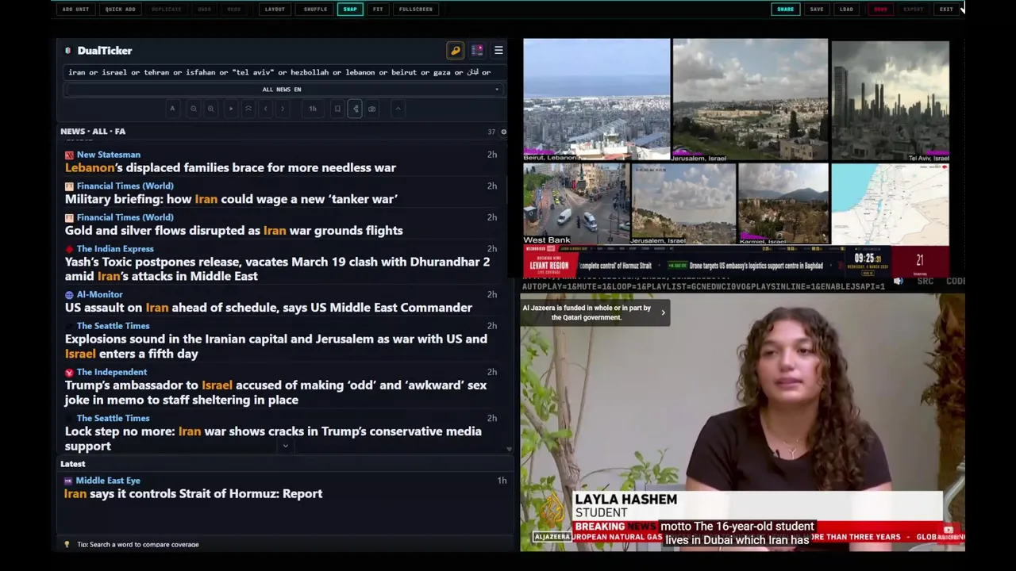The image size is (1016, 571).
Task: Open Iran says it controls Strait headline
Action: tap(193, 494)
